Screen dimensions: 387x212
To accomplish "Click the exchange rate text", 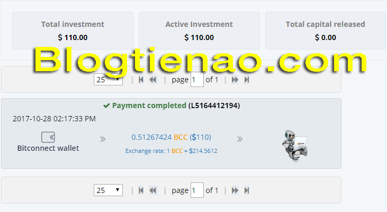I will coord(172,151).
